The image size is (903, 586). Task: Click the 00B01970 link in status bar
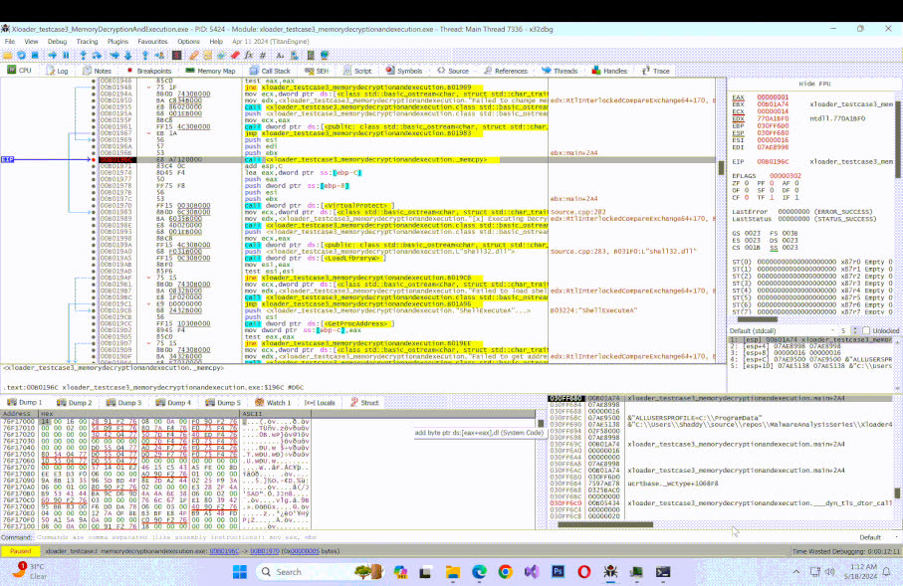265,551
